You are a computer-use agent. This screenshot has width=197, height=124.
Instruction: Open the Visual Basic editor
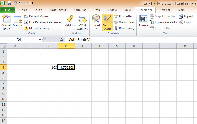click(6, 22)
